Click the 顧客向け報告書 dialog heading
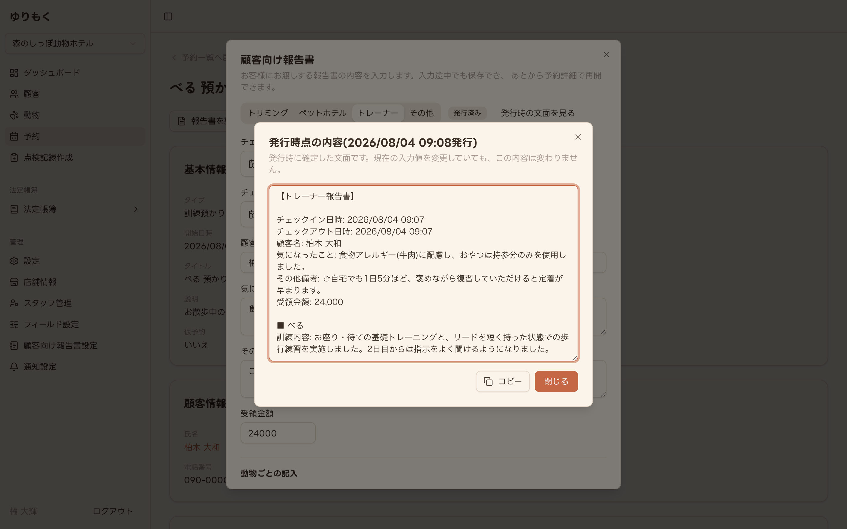 (277, 60)
